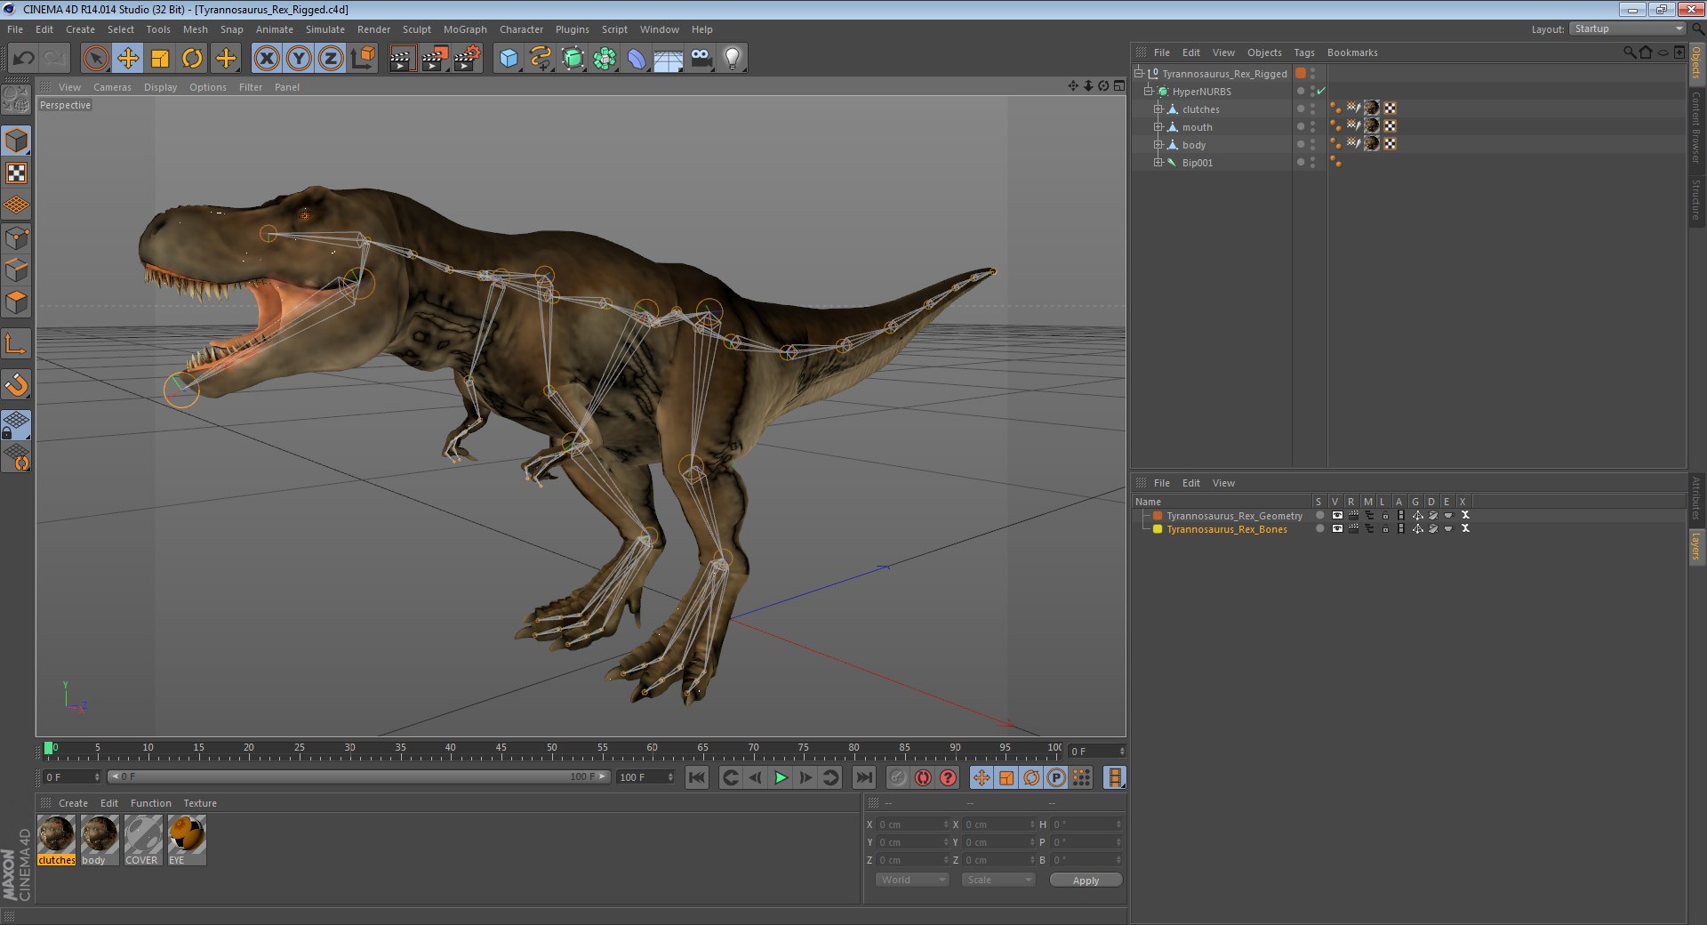The height and width of the screenshot is (925, 1707).
Task: Expand the Bip001 bone hierarchy
Action: (x=1158, y=162)
